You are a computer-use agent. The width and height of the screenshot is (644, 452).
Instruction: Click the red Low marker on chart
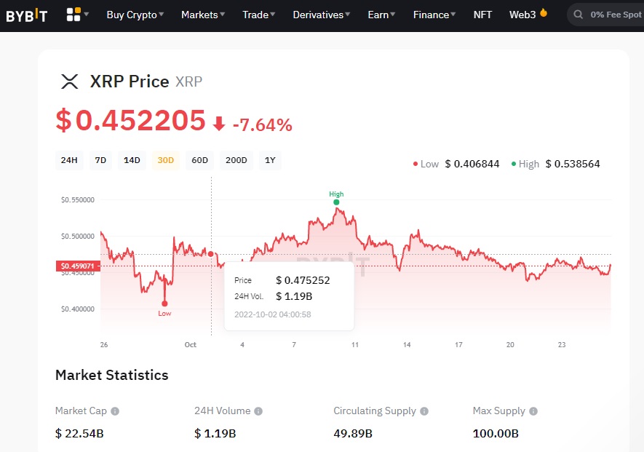pos(164,304)
